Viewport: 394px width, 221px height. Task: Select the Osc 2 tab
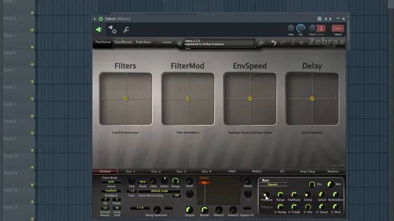click(156, 171)
